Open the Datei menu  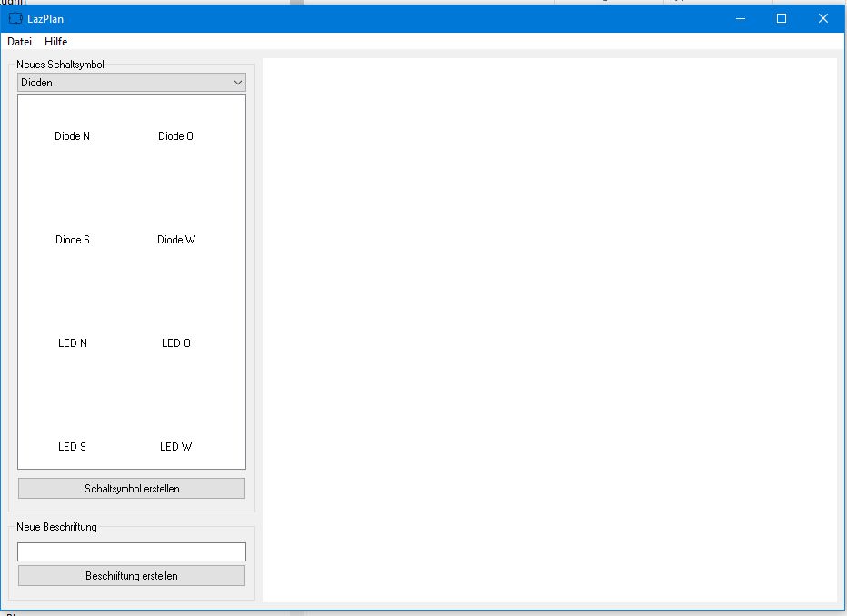tap(19, 42)
